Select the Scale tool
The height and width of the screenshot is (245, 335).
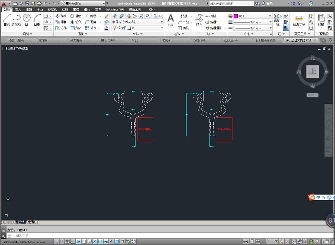click(76, 28)
